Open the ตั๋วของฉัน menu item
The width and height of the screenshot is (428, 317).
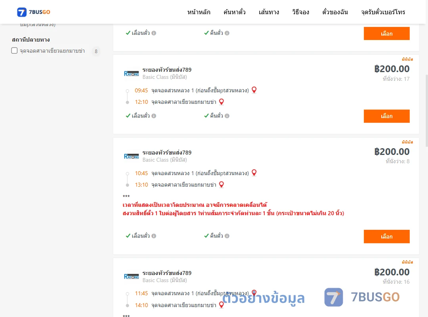click(x=335, y=12)
